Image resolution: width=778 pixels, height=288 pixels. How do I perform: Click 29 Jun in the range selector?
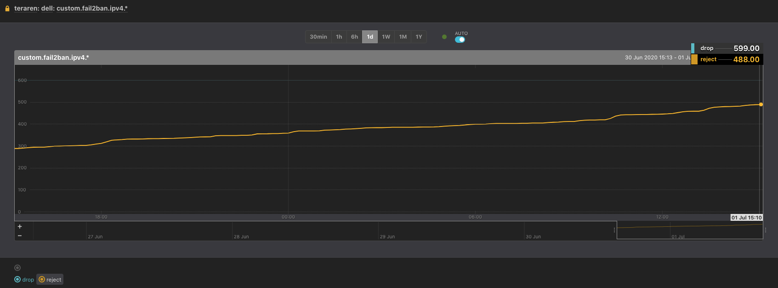tap(387, 236)
